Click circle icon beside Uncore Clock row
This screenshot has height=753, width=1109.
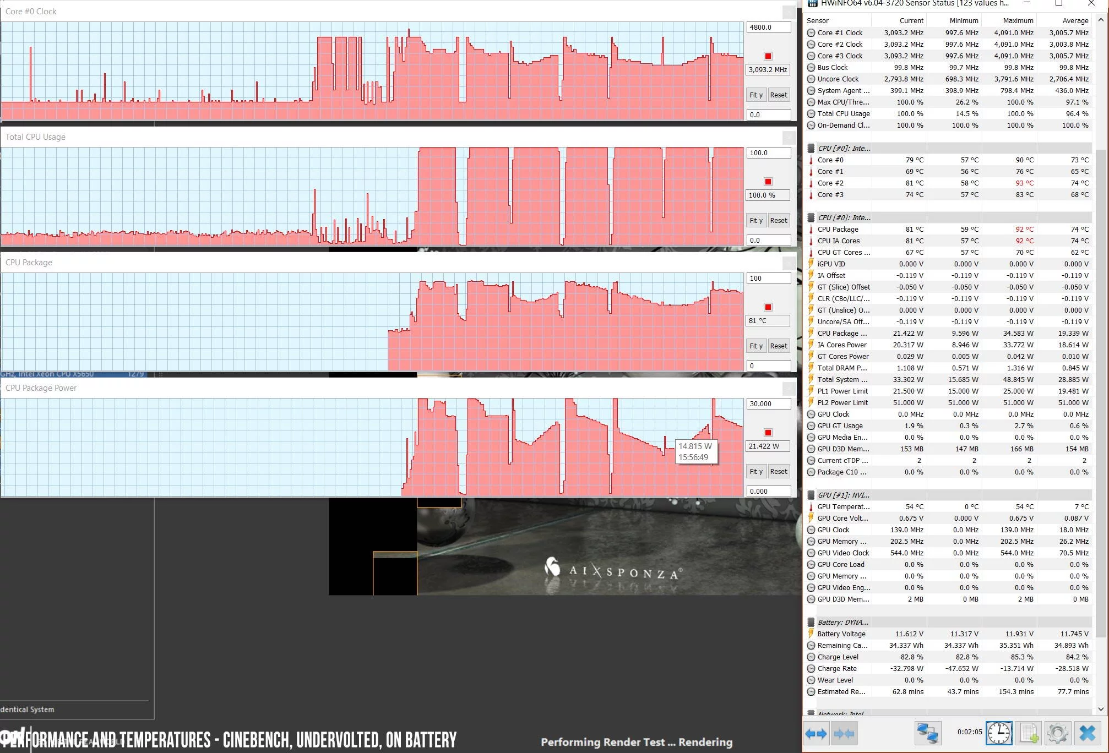(811, 79)
